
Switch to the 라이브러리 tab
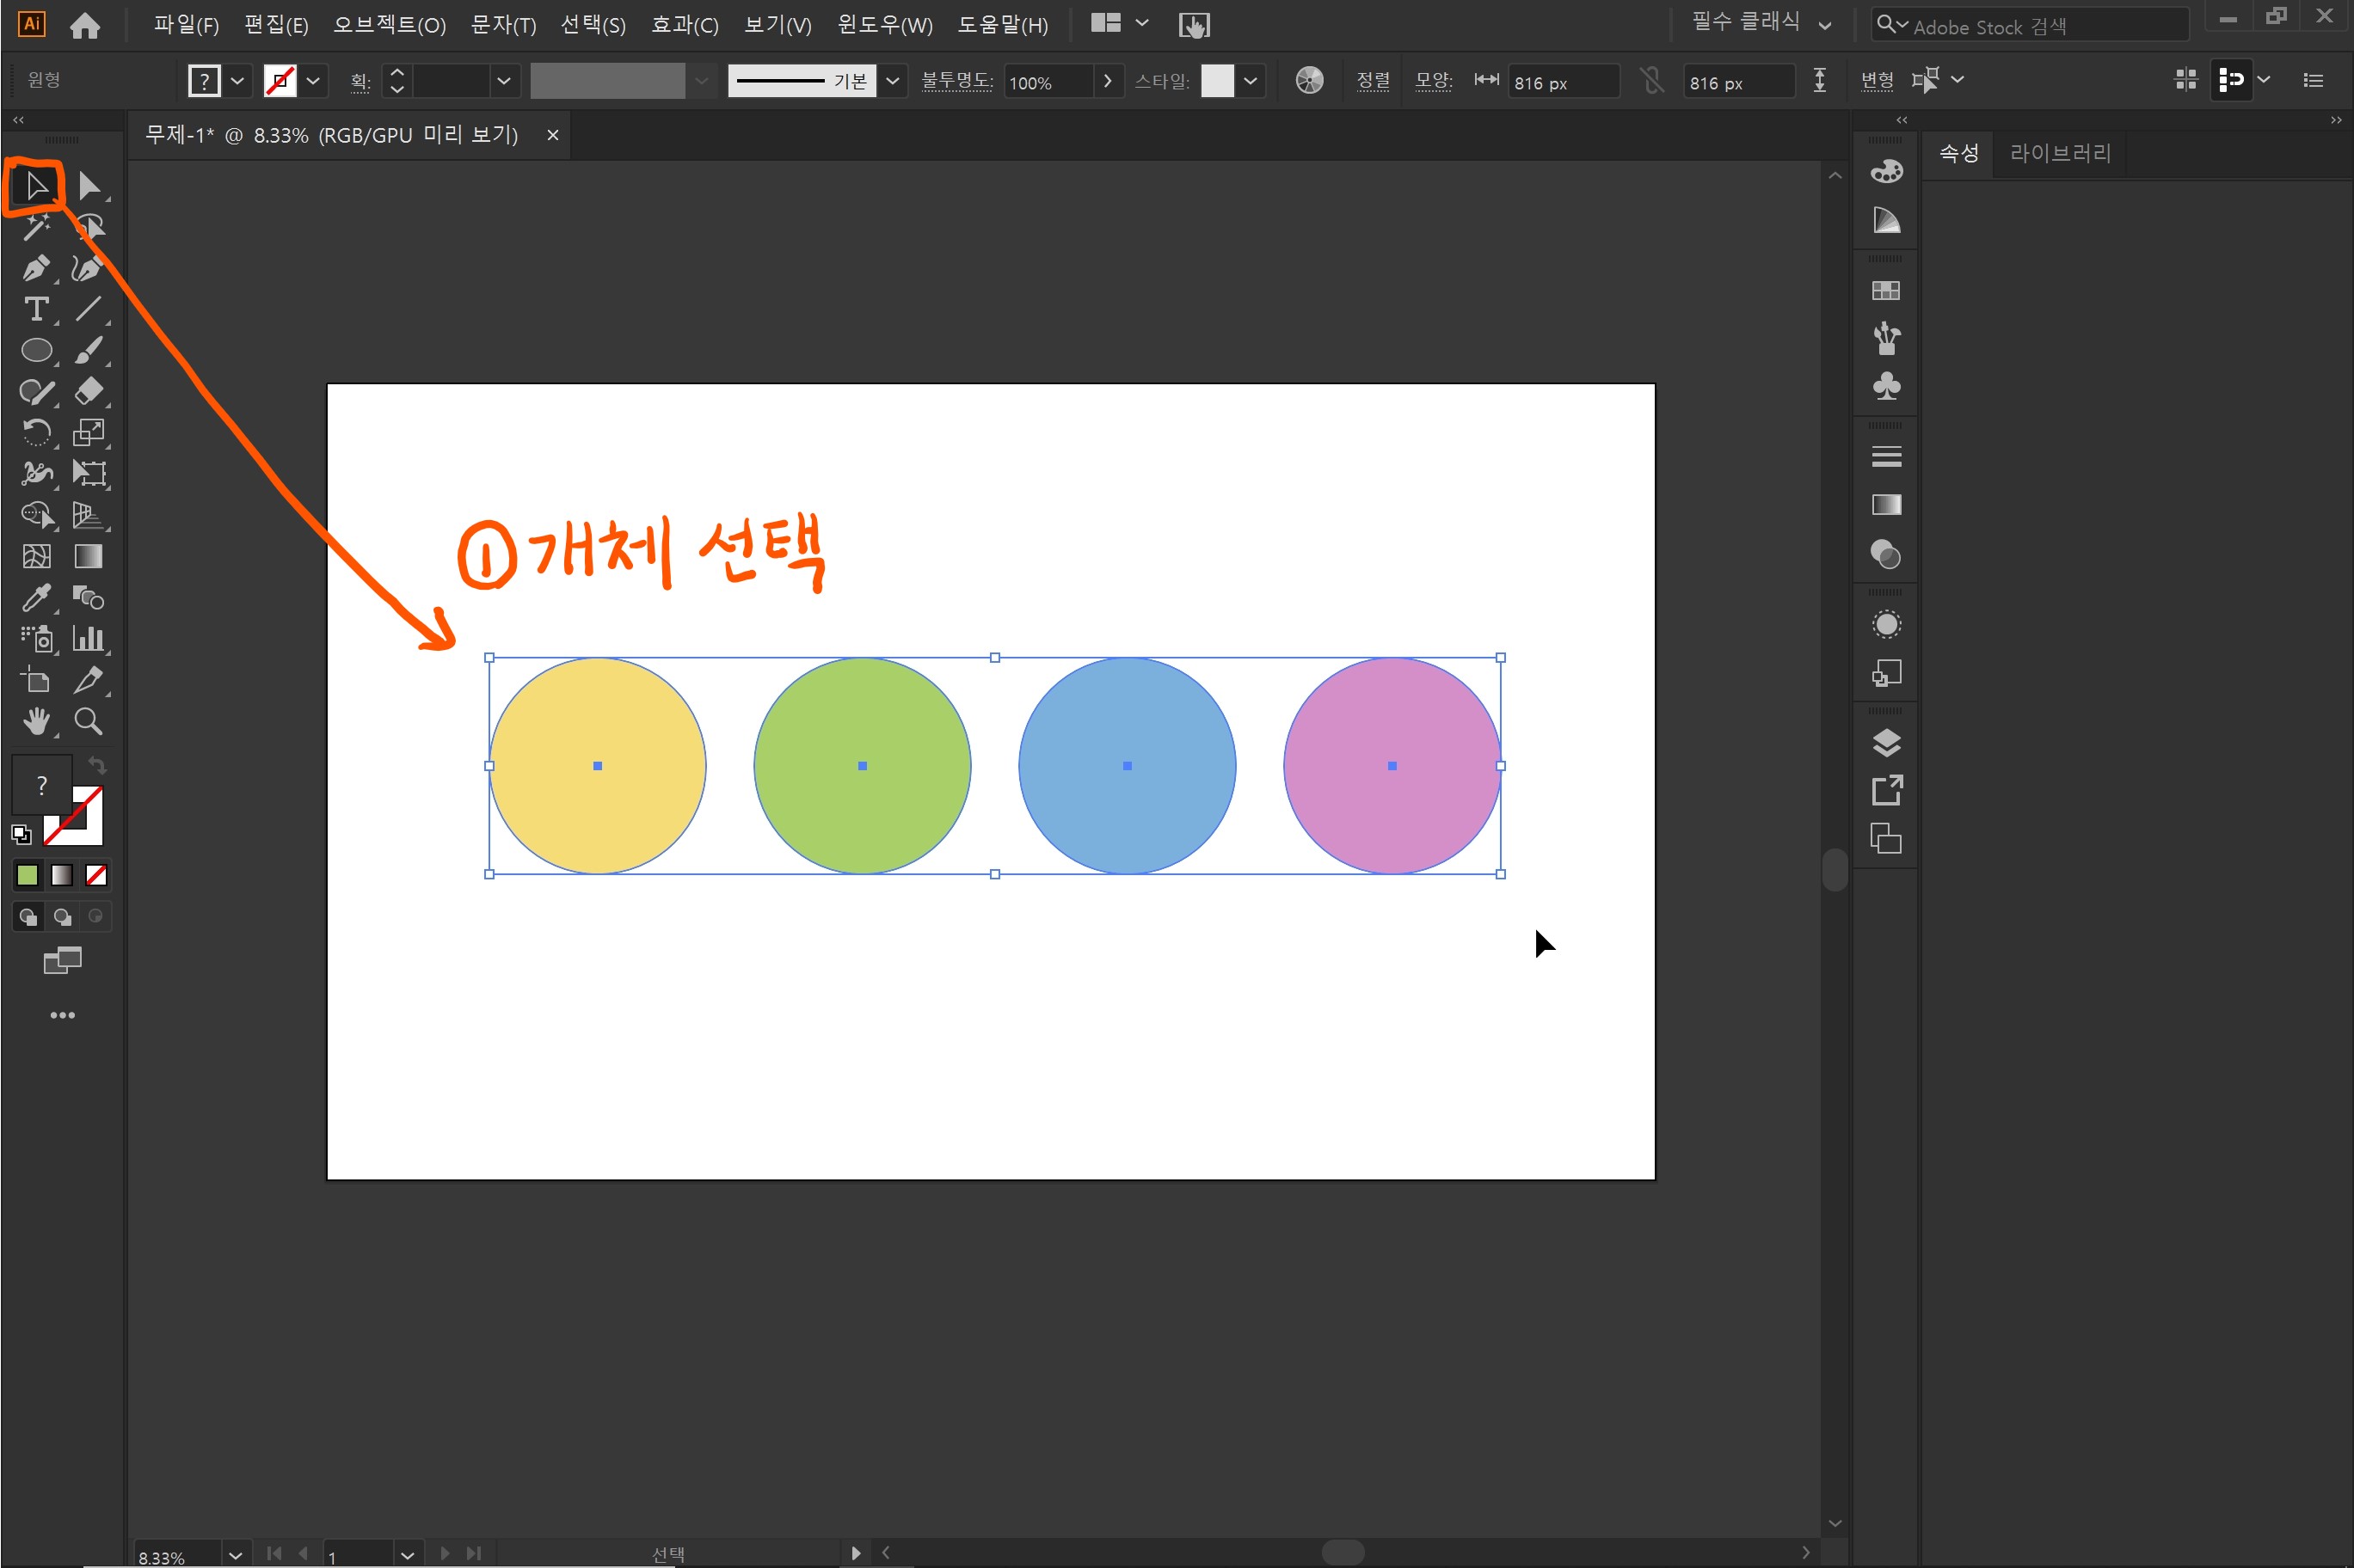coord(2059,153)
